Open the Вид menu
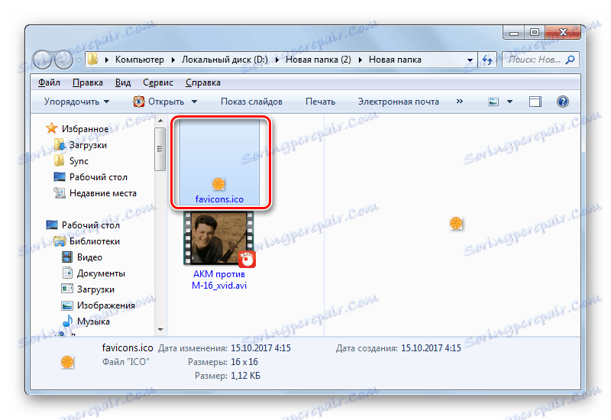 pos(123,82)
